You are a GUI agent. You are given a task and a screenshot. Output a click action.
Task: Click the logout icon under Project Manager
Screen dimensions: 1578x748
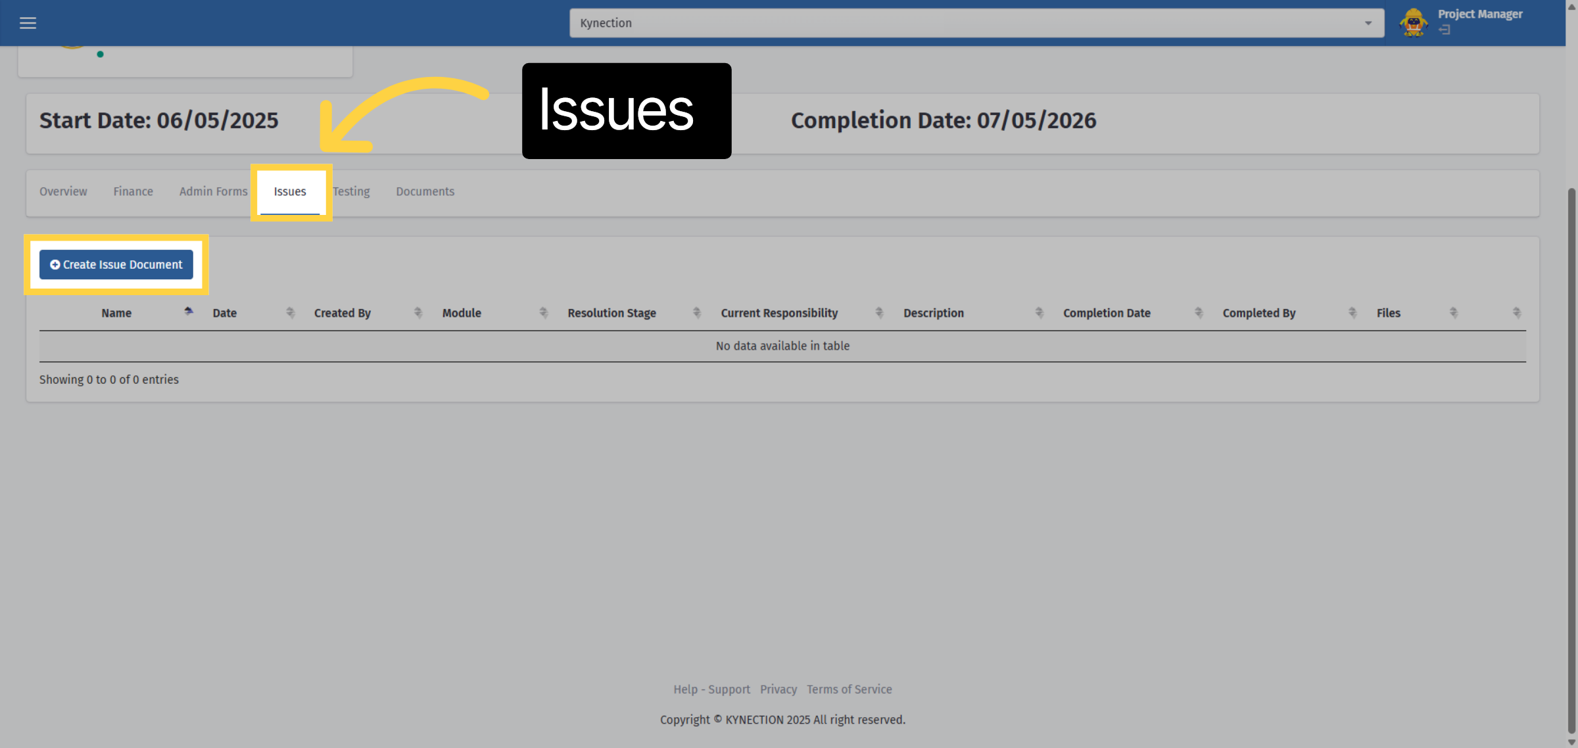point(1444,30)
